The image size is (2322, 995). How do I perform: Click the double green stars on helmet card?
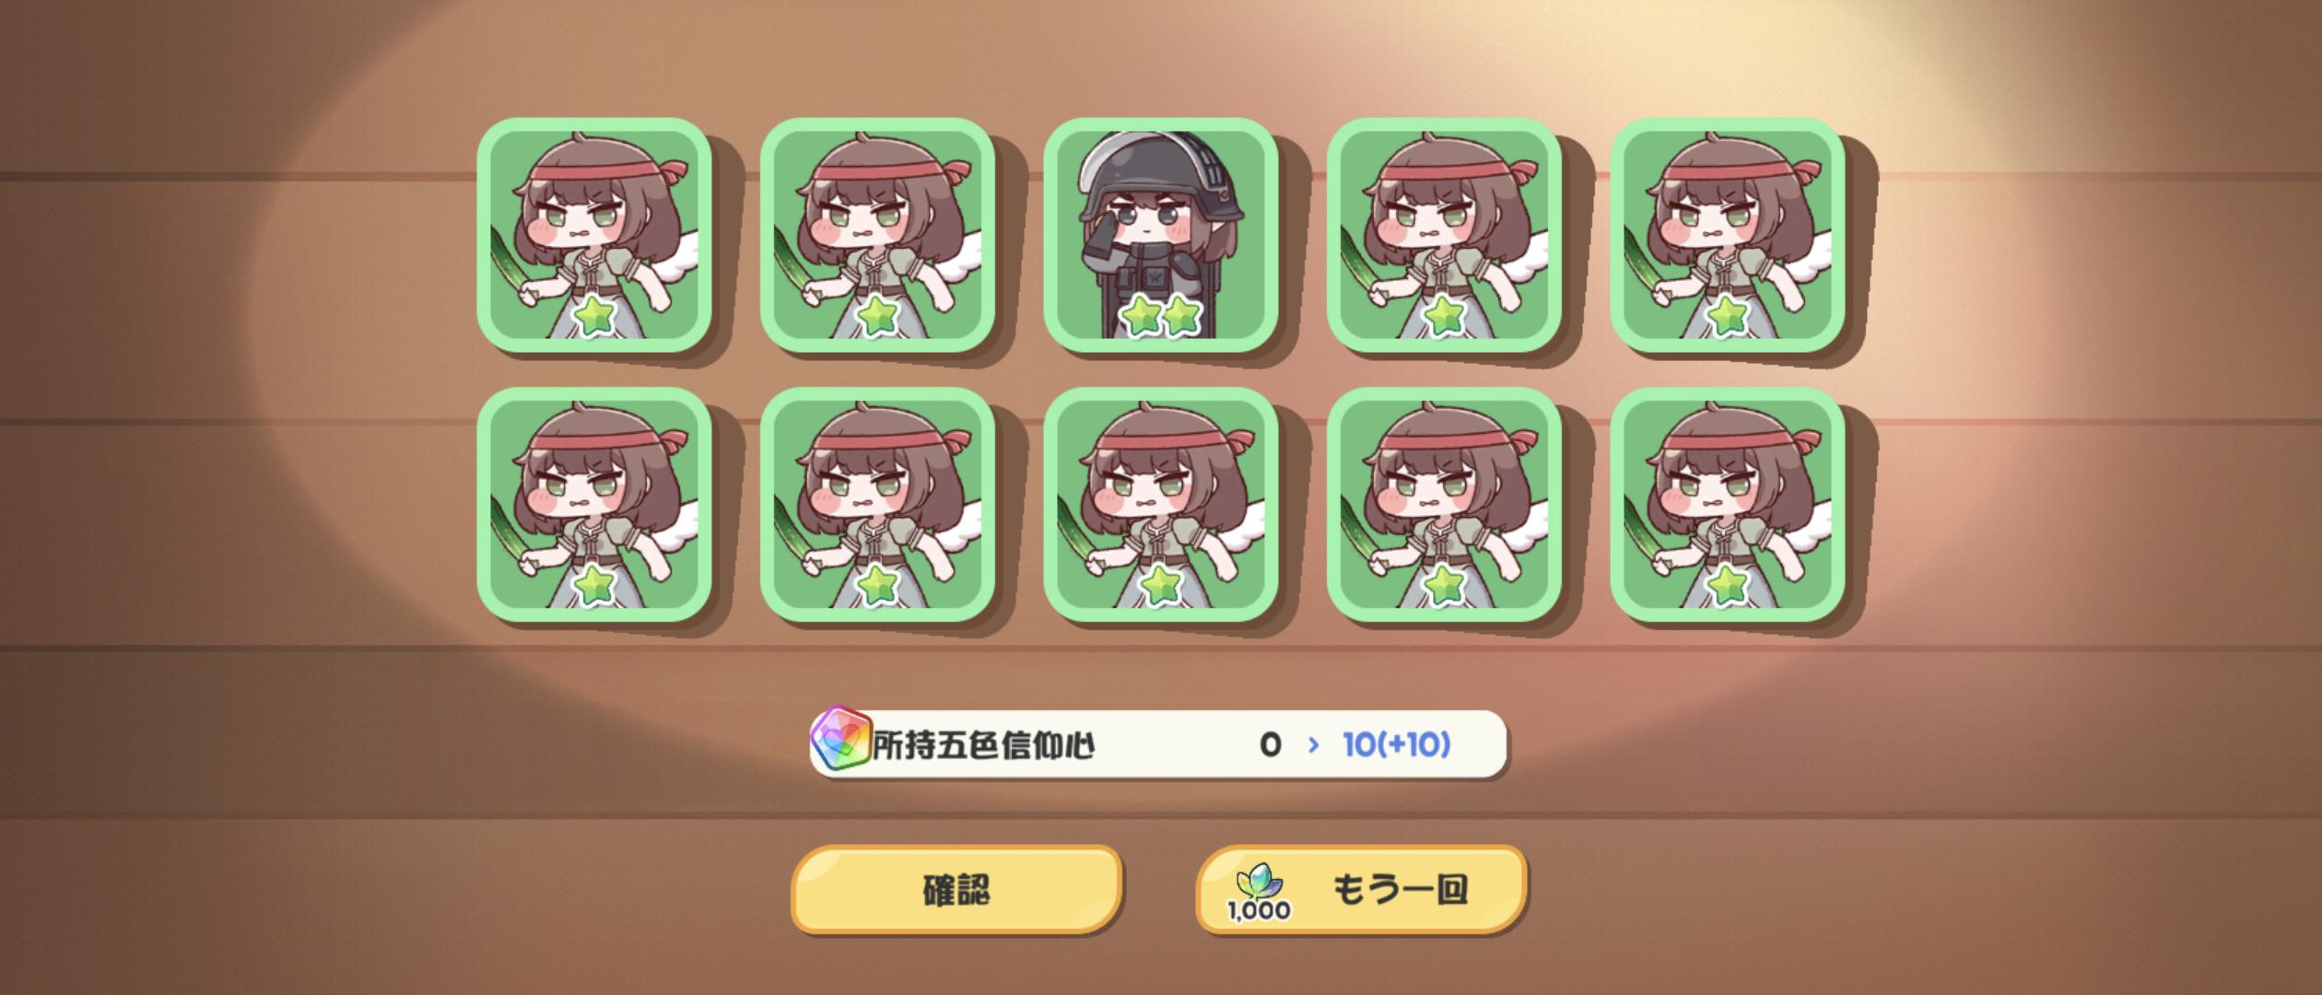pos(1161,317)
